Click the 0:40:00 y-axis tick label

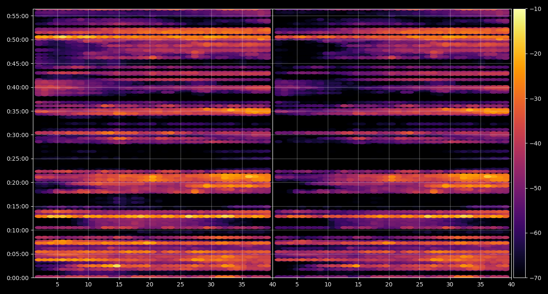point(18,87)
